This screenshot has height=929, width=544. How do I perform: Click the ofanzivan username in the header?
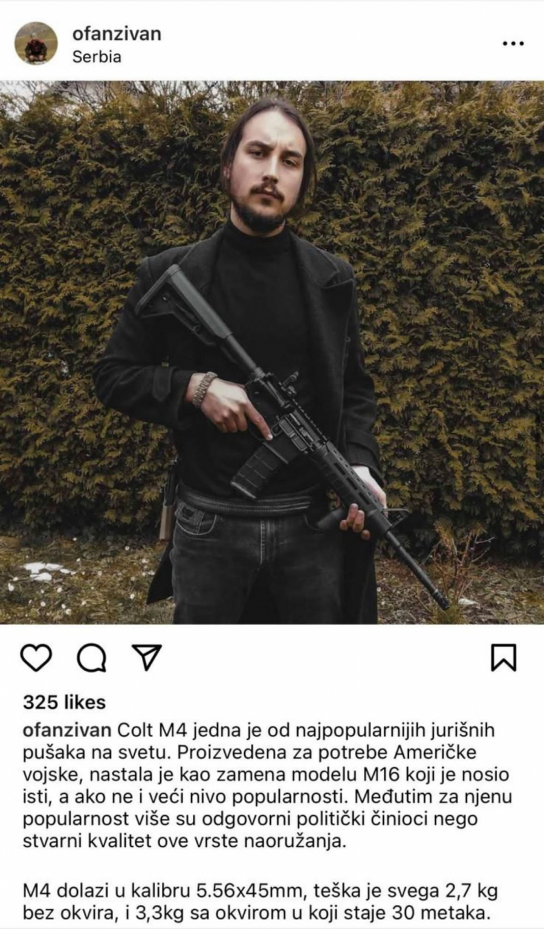pyautogui.click(x=117, y=34)
